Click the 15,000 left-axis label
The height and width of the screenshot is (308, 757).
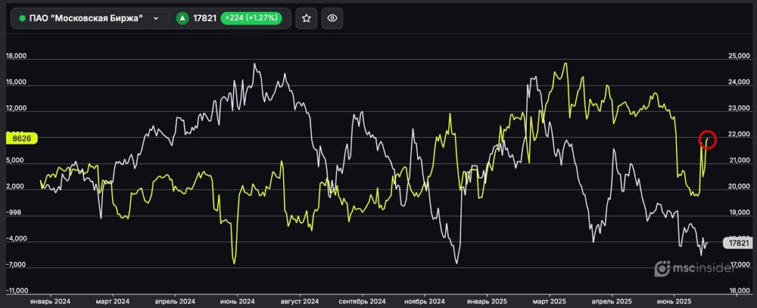[x=16, y=82]
